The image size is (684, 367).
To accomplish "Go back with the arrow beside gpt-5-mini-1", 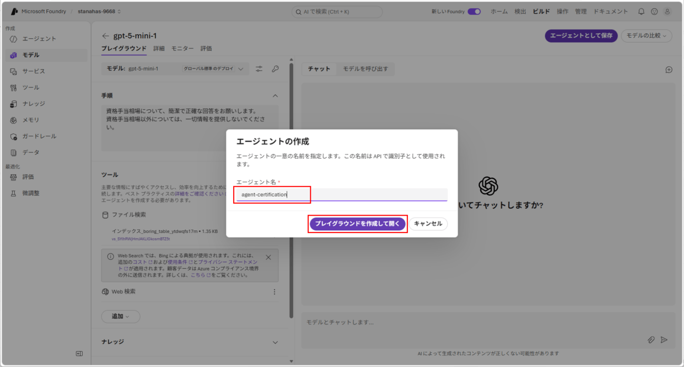I will click(106, 36).
